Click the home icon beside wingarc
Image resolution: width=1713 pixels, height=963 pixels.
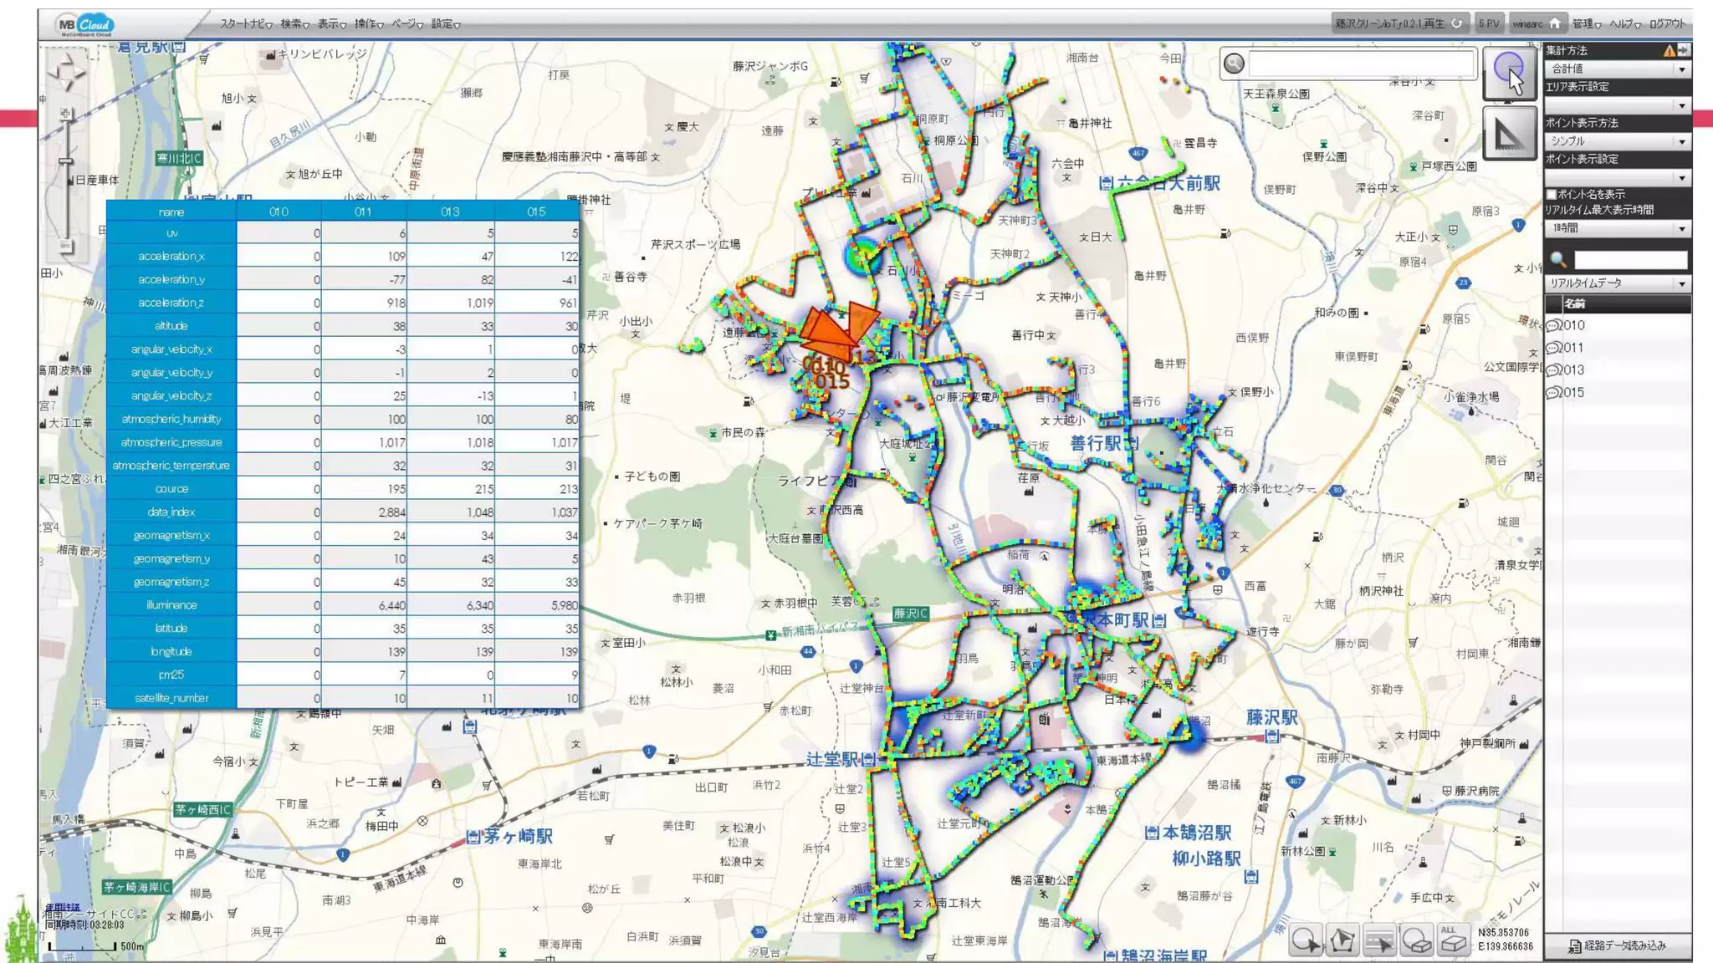1554,23
